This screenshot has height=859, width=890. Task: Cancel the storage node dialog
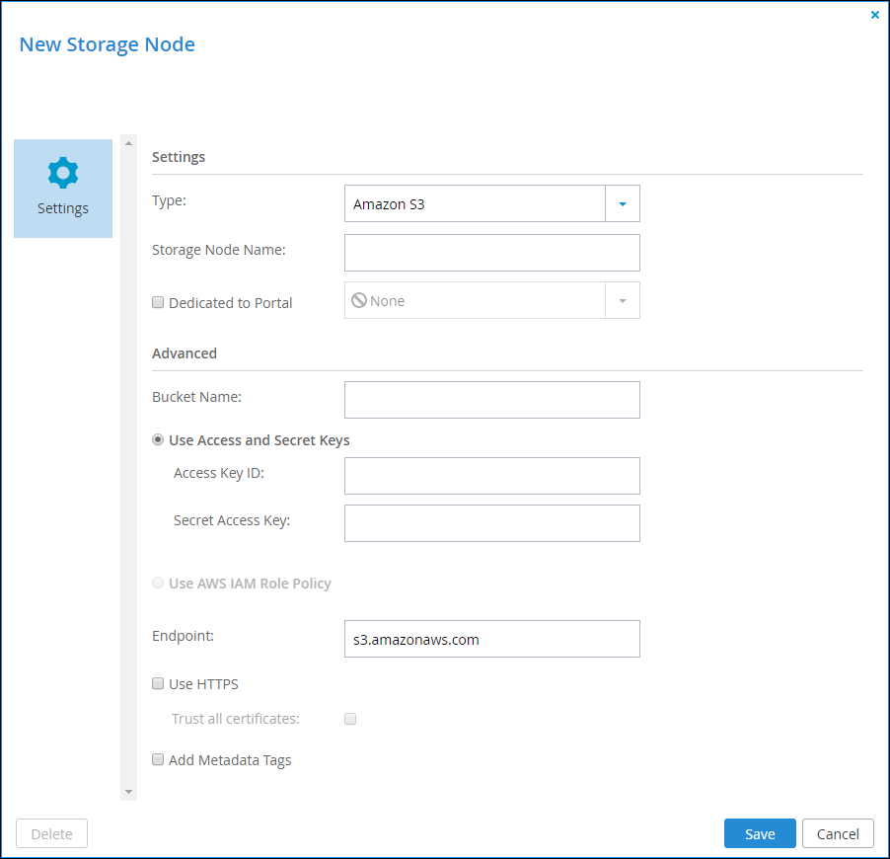(x=838, y=833)
